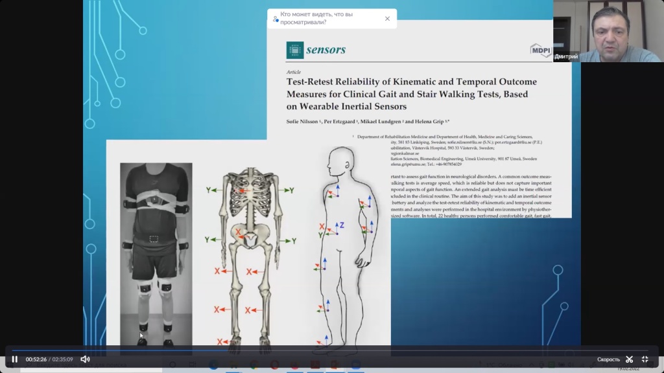
Task: Click the author line 'Sofie Nilsson'
Action: pyautogui.click(x=368, y=121)
